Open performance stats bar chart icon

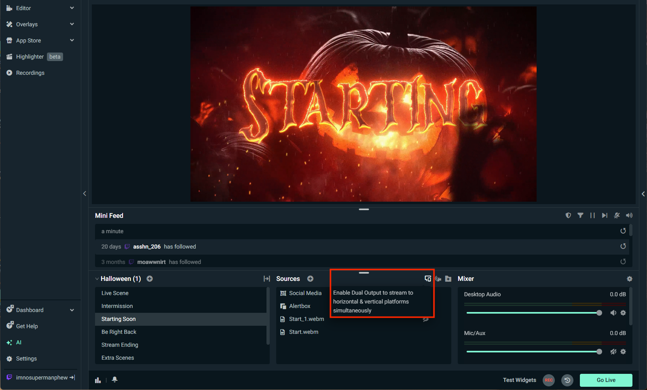[x=98, y=380]
